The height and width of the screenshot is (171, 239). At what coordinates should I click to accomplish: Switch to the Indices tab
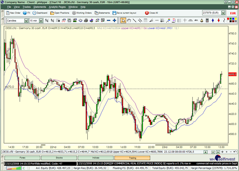[x=96, y=158]
